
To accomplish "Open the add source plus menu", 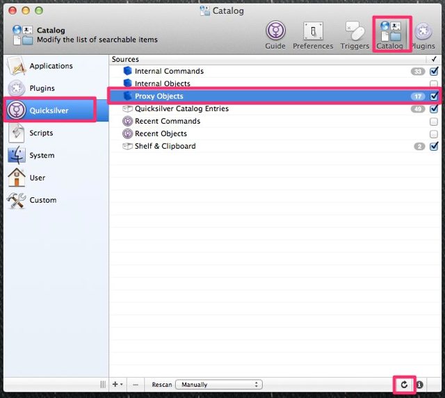I will click(x=118, y=384).
